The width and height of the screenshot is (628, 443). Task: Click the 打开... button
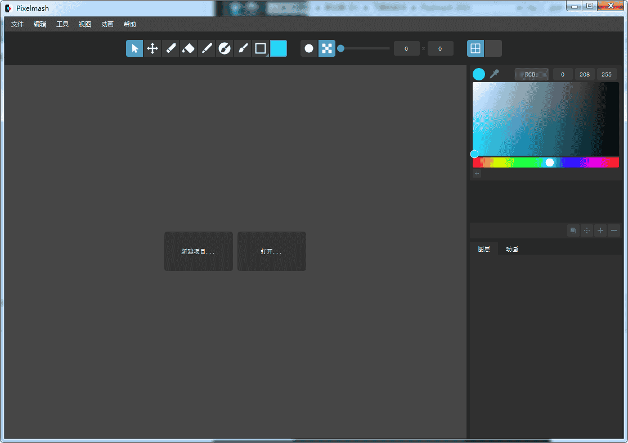click(x=271, y=251)
